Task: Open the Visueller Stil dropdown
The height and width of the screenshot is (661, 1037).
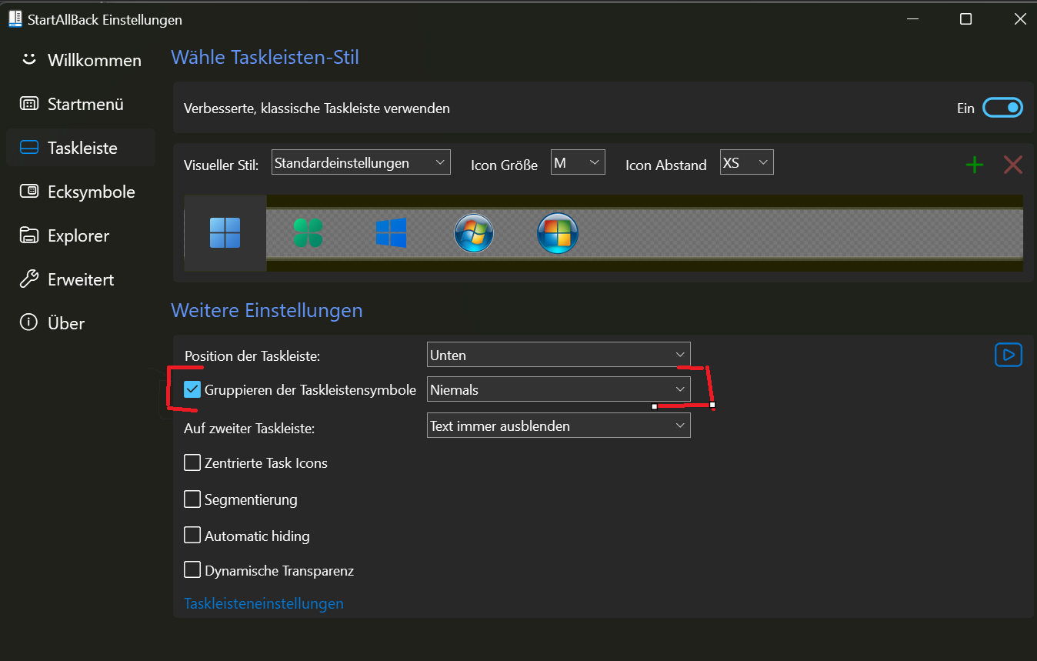Action: pyautogui.click(x=361, y=163)
